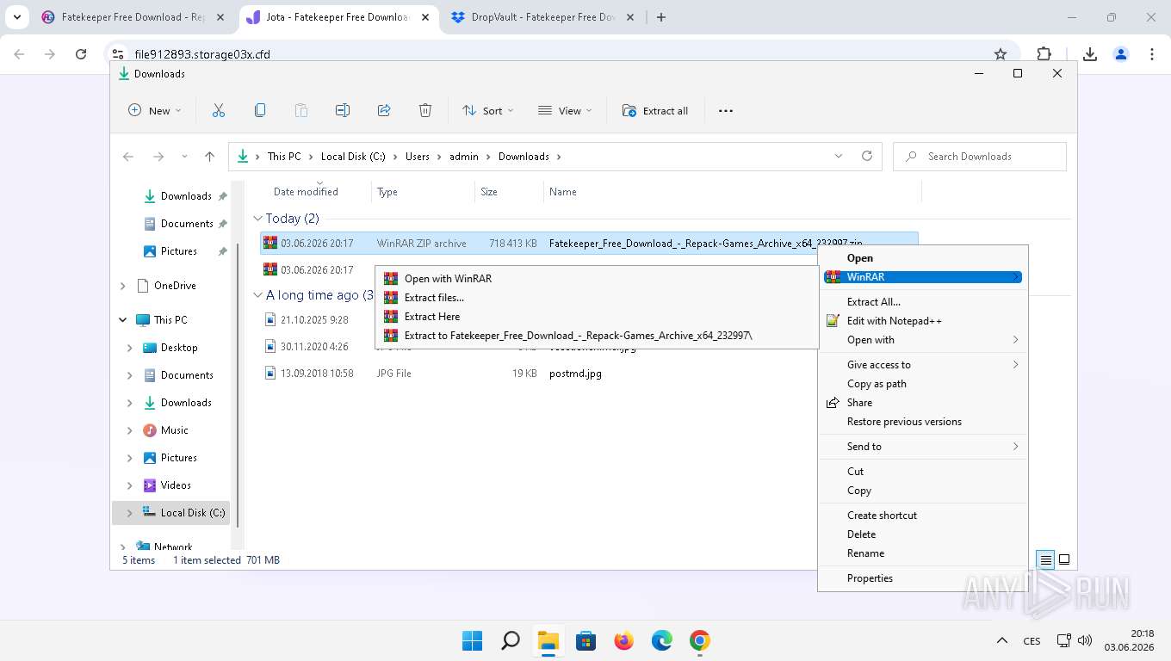Open the See more ellipsis menu
Viewport: 1171px width, 661px height.
coord(726,110)
